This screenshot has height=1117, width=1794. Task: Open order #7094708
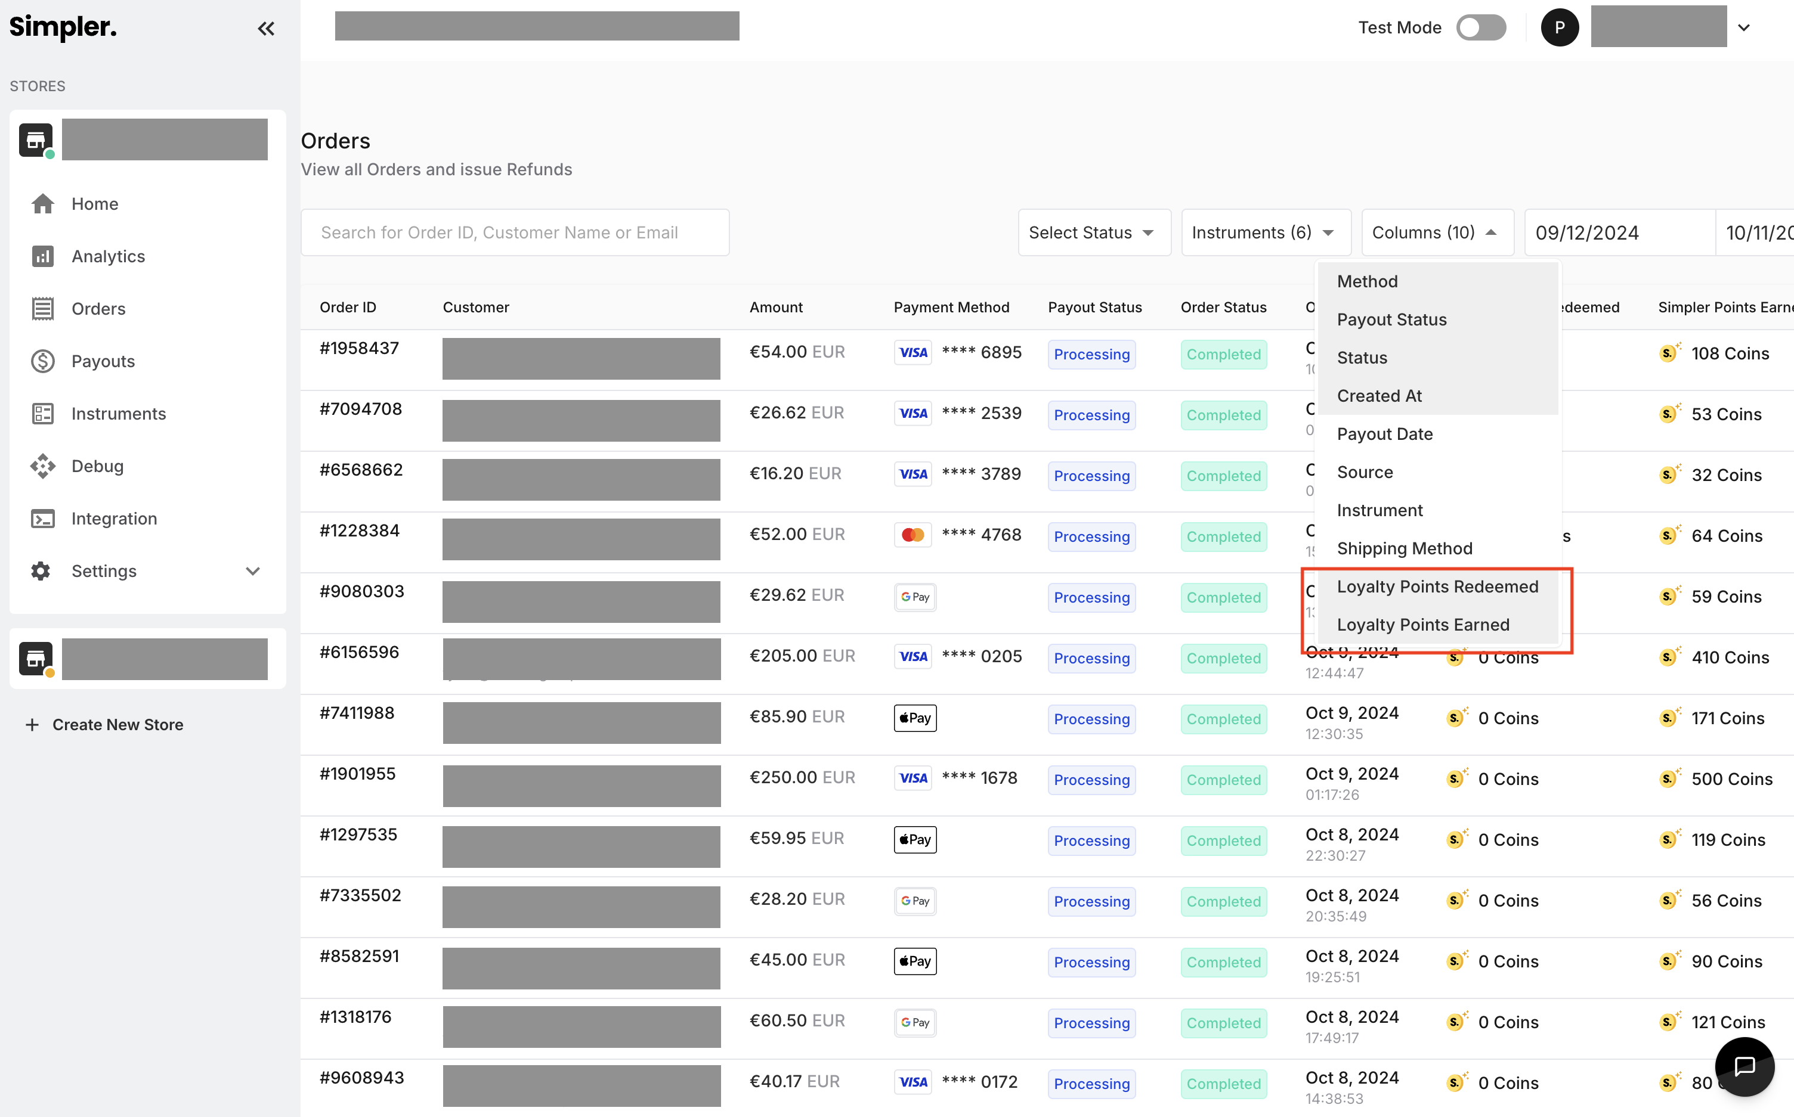pos(361,409)
